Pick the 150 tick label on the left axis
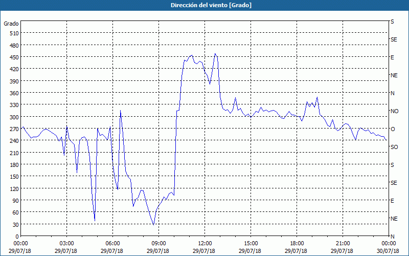Viewport: 409px width, 256px height. (x=14, y=177)
